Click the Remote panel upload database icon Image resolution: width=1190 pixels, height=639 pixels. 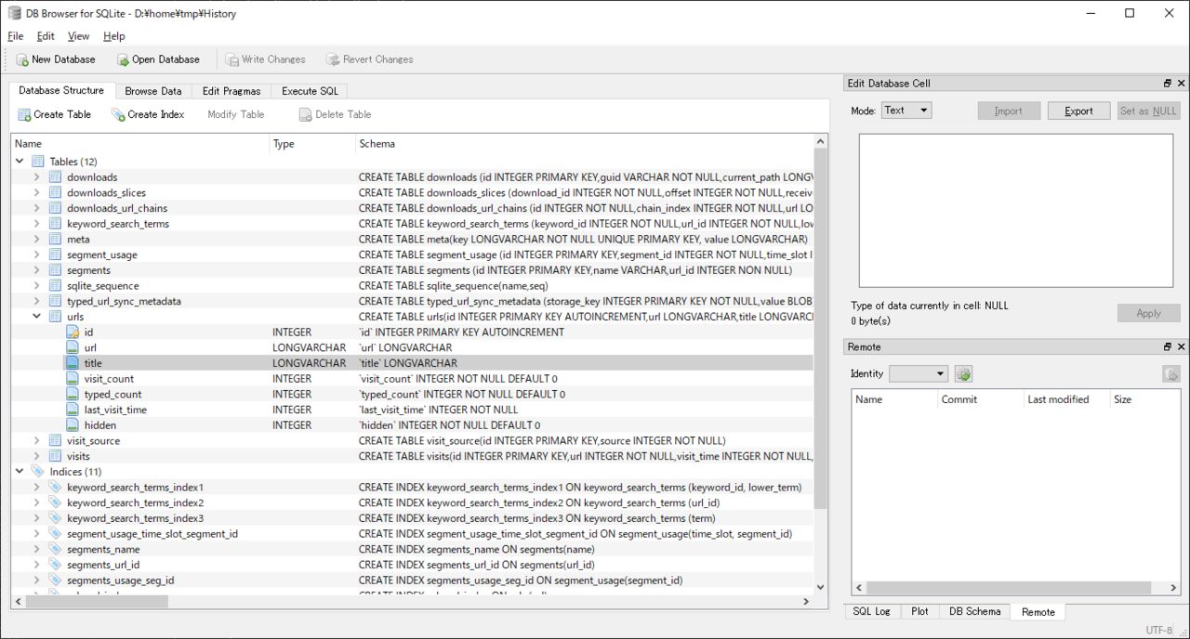tap(1171, 373)
